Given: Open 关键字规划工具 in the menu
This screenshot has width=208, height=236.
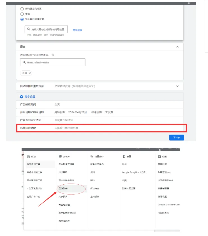Looking at the screenshot, I should [34, 172].
